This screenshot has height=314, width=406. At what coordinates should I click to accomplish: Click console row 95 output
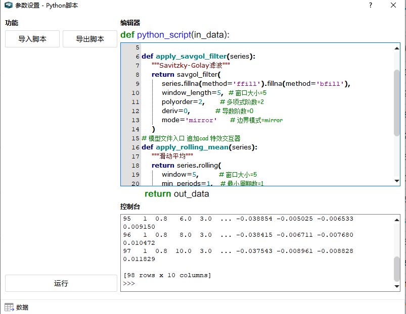(238, 219)
